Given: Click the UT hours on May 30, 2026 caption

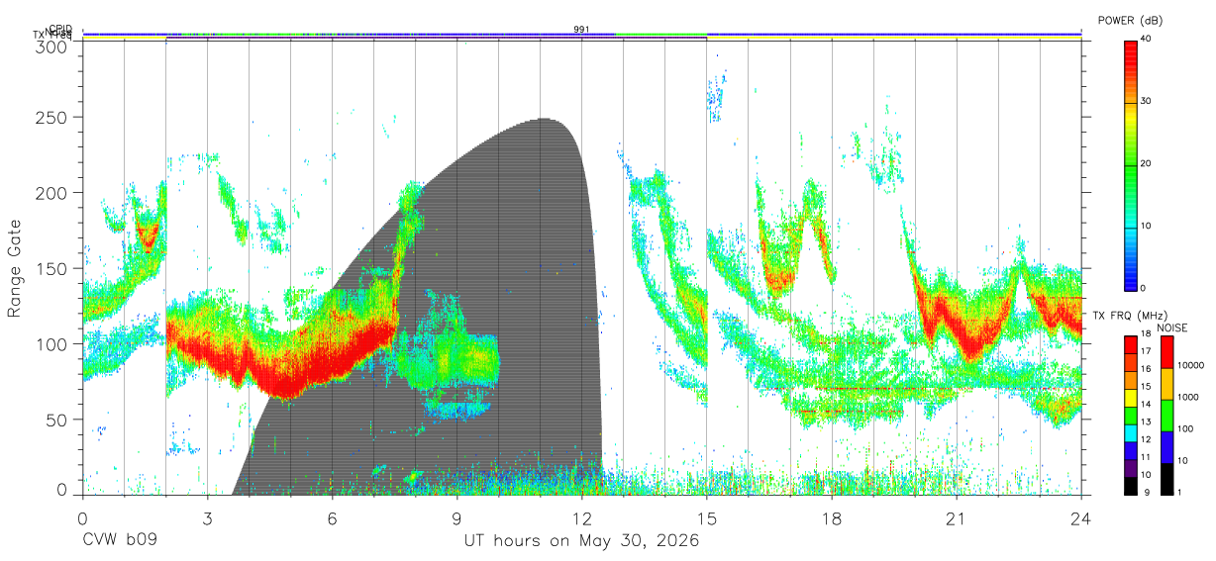Looking at the screenshot, I should click(581, 542).
